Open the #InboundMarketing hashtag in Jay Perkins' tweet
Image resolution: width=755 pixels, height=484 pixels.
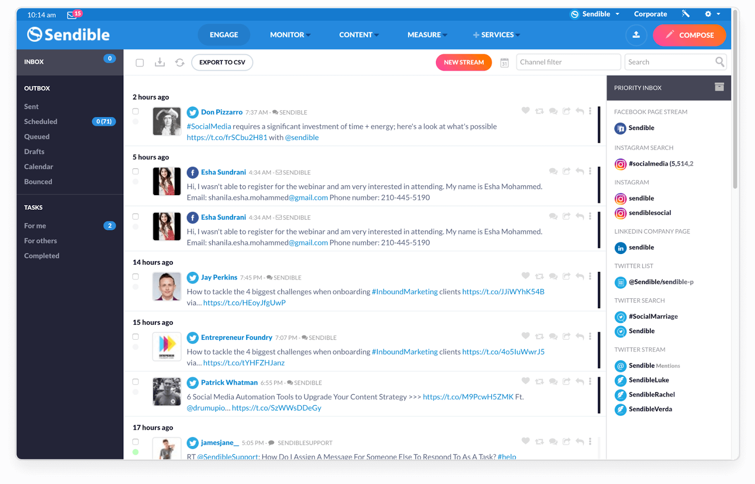(405, 292)
